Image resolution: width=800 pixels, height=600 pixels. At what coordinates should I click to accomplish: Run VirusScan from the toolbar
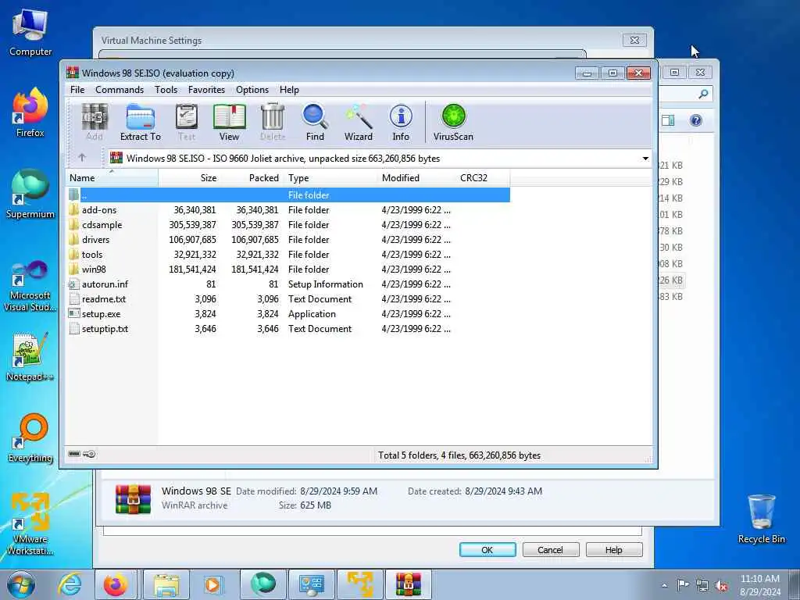(453, 123)
